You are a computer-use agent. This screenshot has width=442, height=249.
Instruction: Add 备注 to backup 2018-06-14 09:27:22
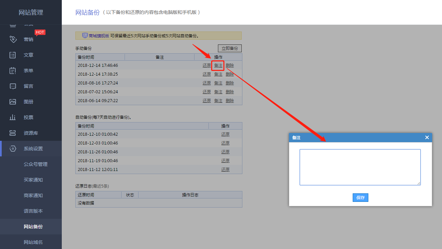pyautogui.click(x=218, y=101)
